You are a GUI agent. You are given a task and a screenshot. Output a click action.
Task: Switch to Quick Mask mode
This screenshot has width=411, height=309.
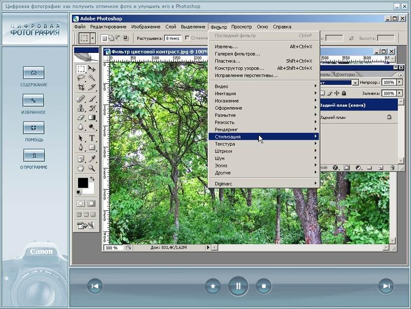coord(91,203)
